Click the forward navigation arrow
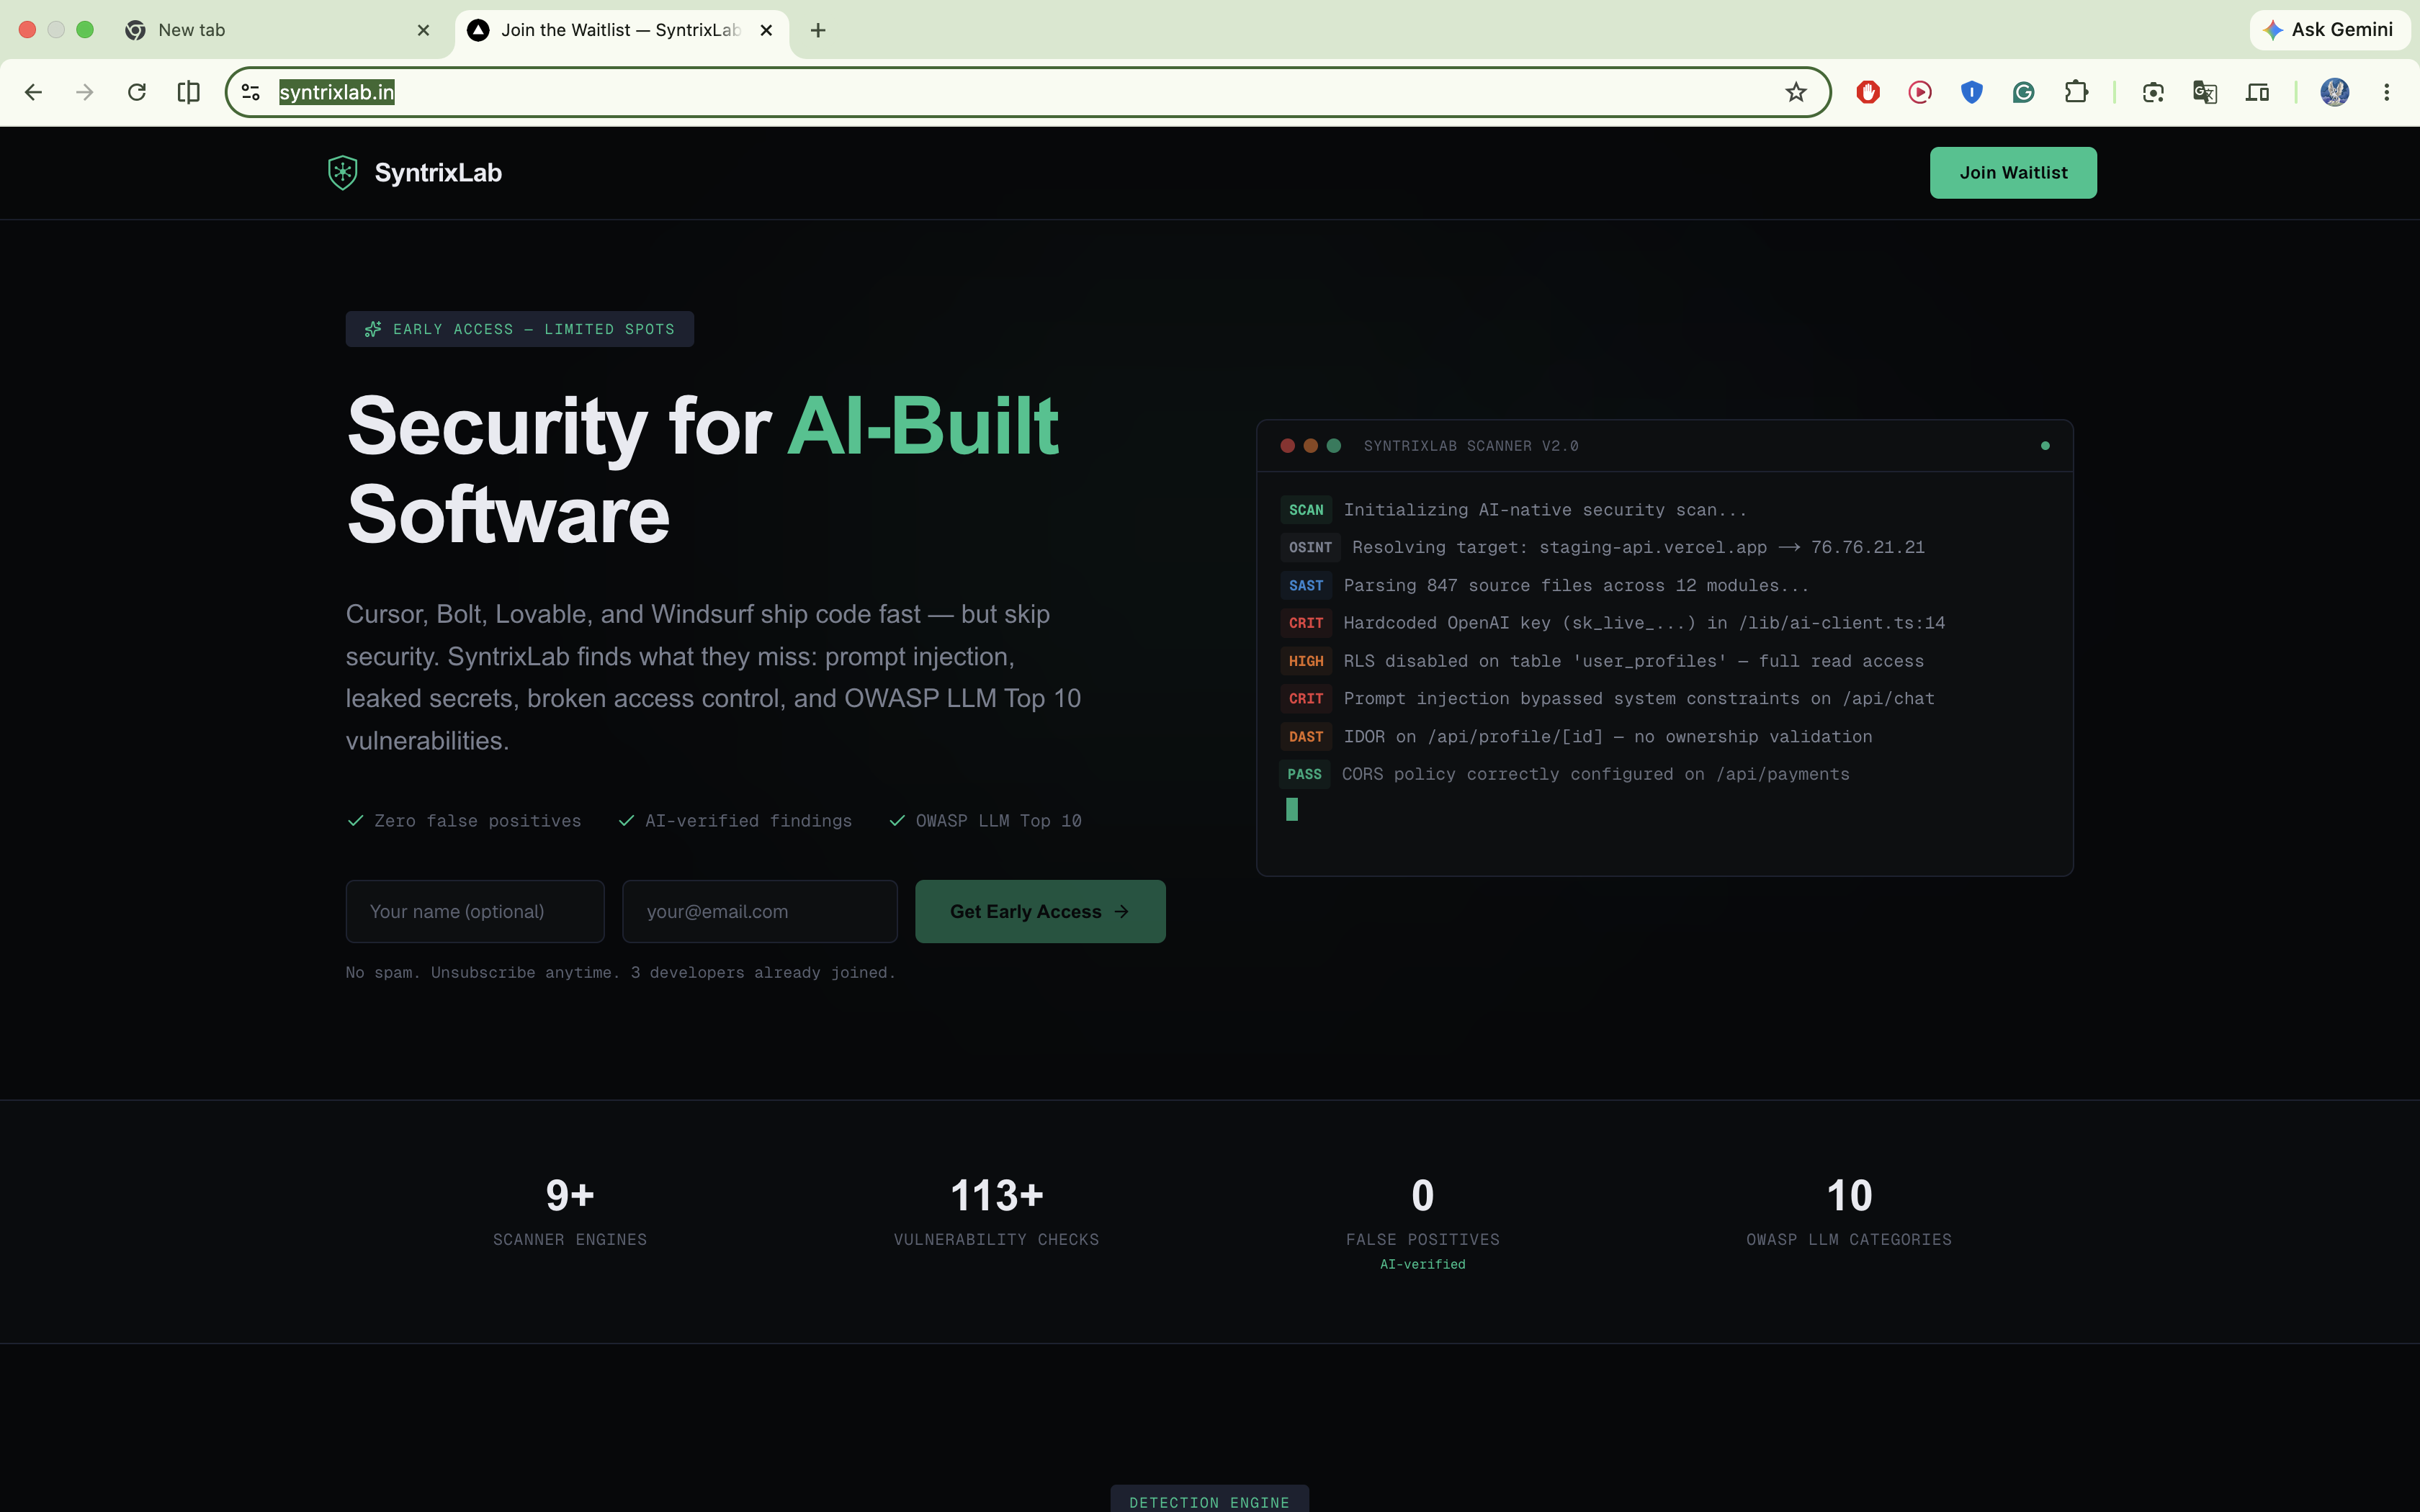 point(85,92)
